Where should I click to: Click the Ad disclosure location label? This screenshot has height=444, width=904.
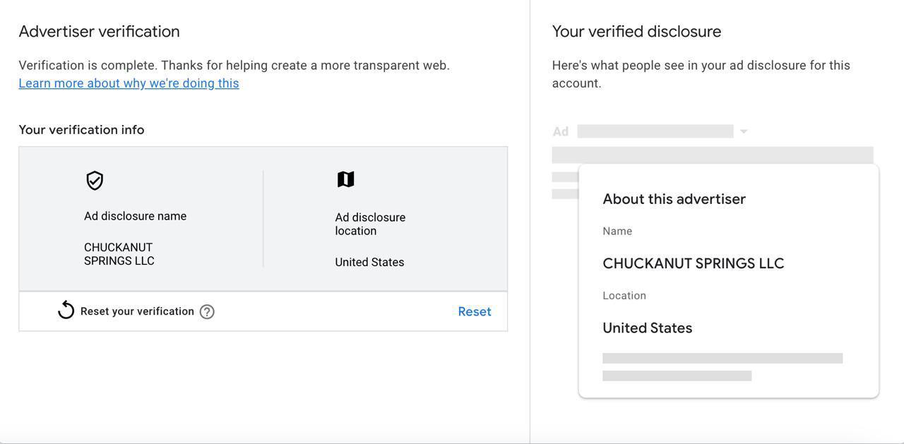(x=370, y=224)
